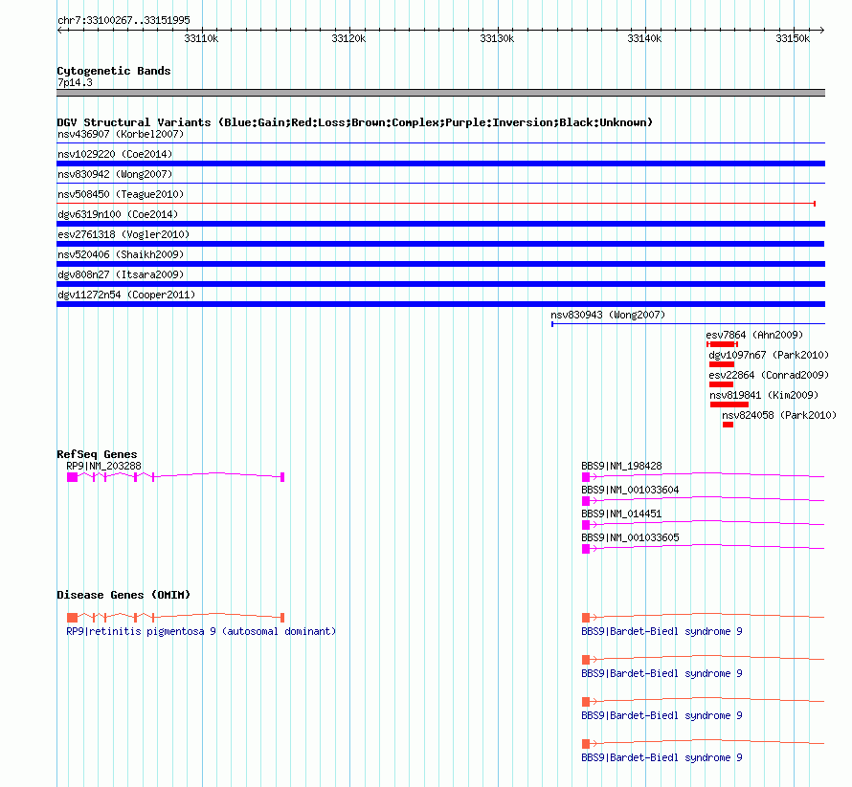Click the red esv22864 (Conrad2009) bar
This screenshot has width=852, height=787.
pyautogui.click(x=721, y=384)
